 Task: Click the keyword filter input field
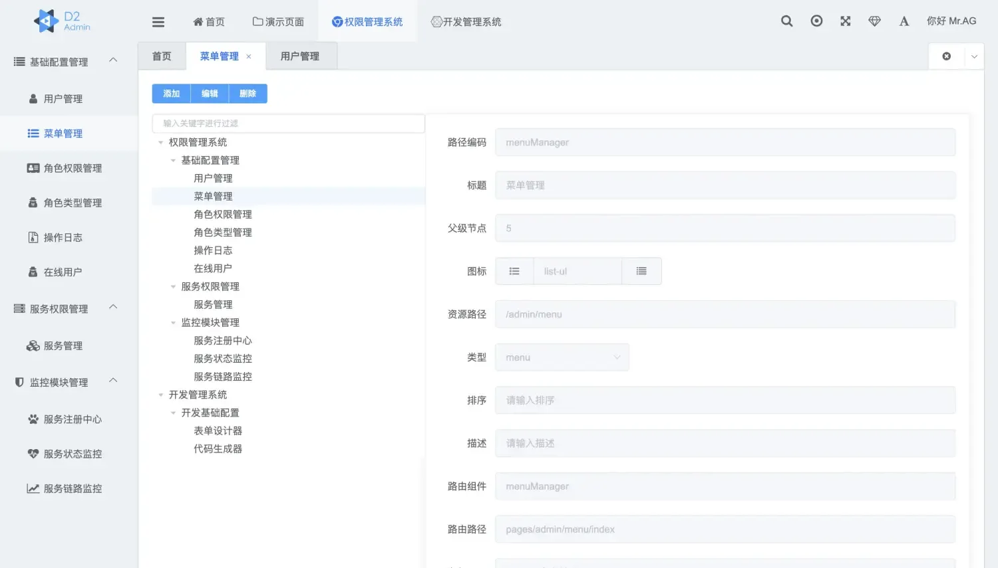[288, 123]
